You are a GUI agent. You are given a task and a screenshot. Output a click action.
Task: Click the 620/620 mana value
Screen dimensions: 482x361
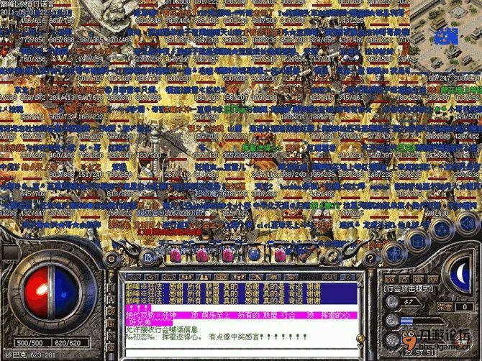pos(68,343)
